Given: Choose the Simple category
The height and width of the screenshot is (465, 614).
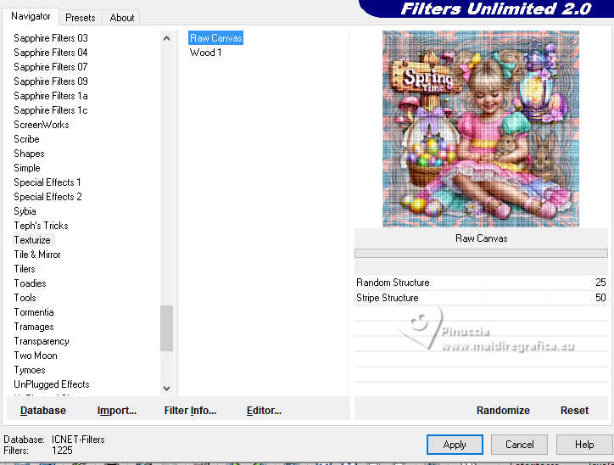Looking at the screenshot, I should coord(27,168).
